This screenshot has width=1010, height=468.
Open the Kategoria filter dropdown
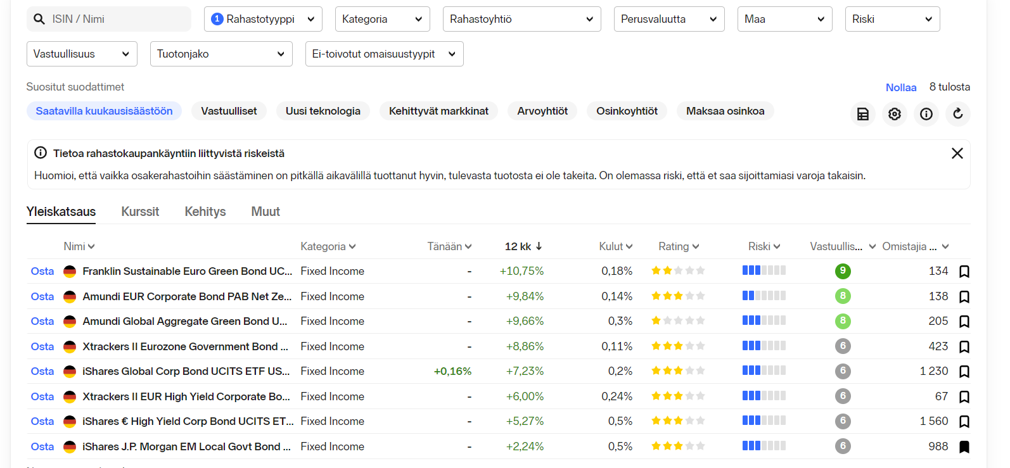383,19
